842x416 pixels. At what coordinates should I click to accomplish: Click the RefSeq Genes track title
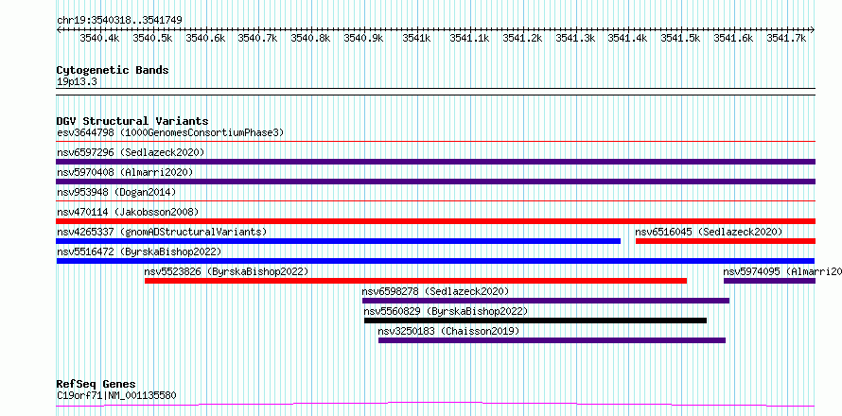(96, 385)
